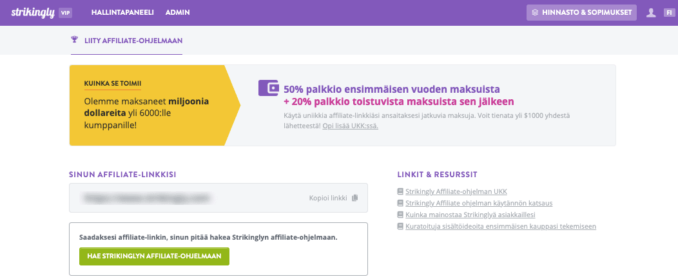Open the FI language selector

[x=668, y=12]
